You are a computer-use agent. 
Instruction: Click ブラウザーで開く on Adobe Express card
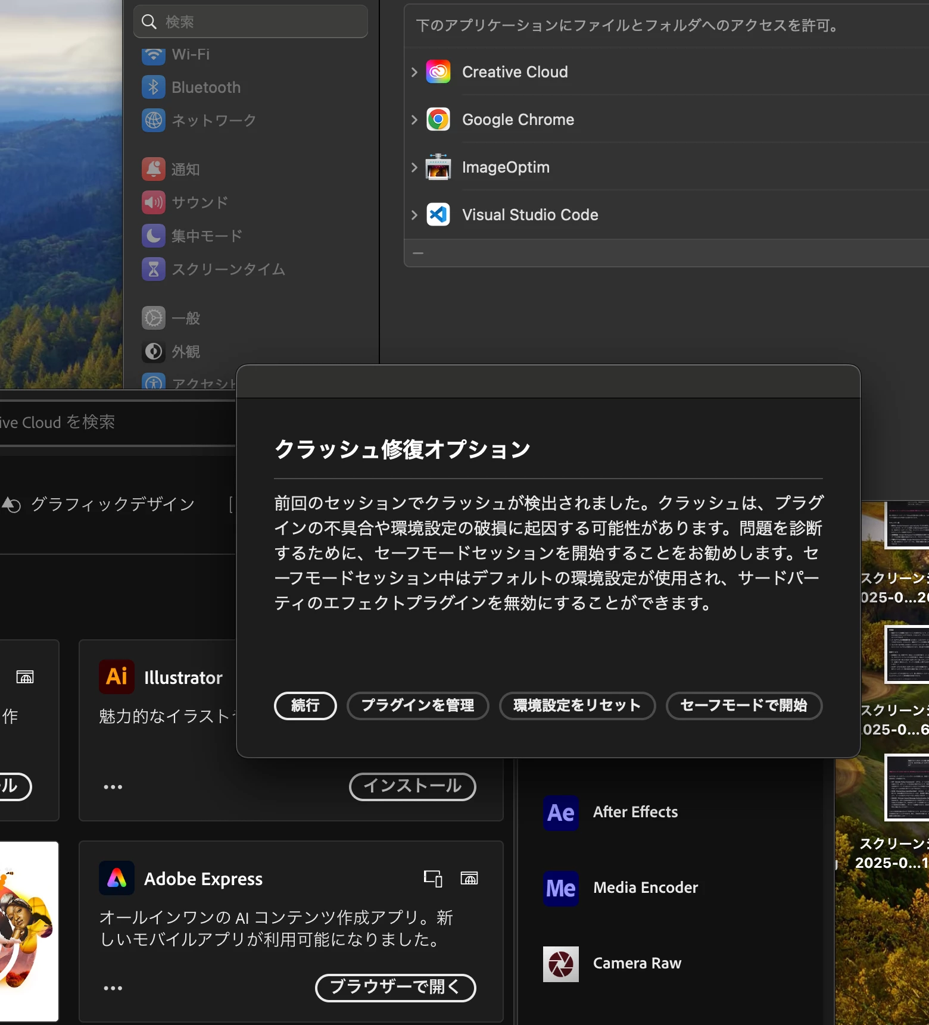(395, 988)
